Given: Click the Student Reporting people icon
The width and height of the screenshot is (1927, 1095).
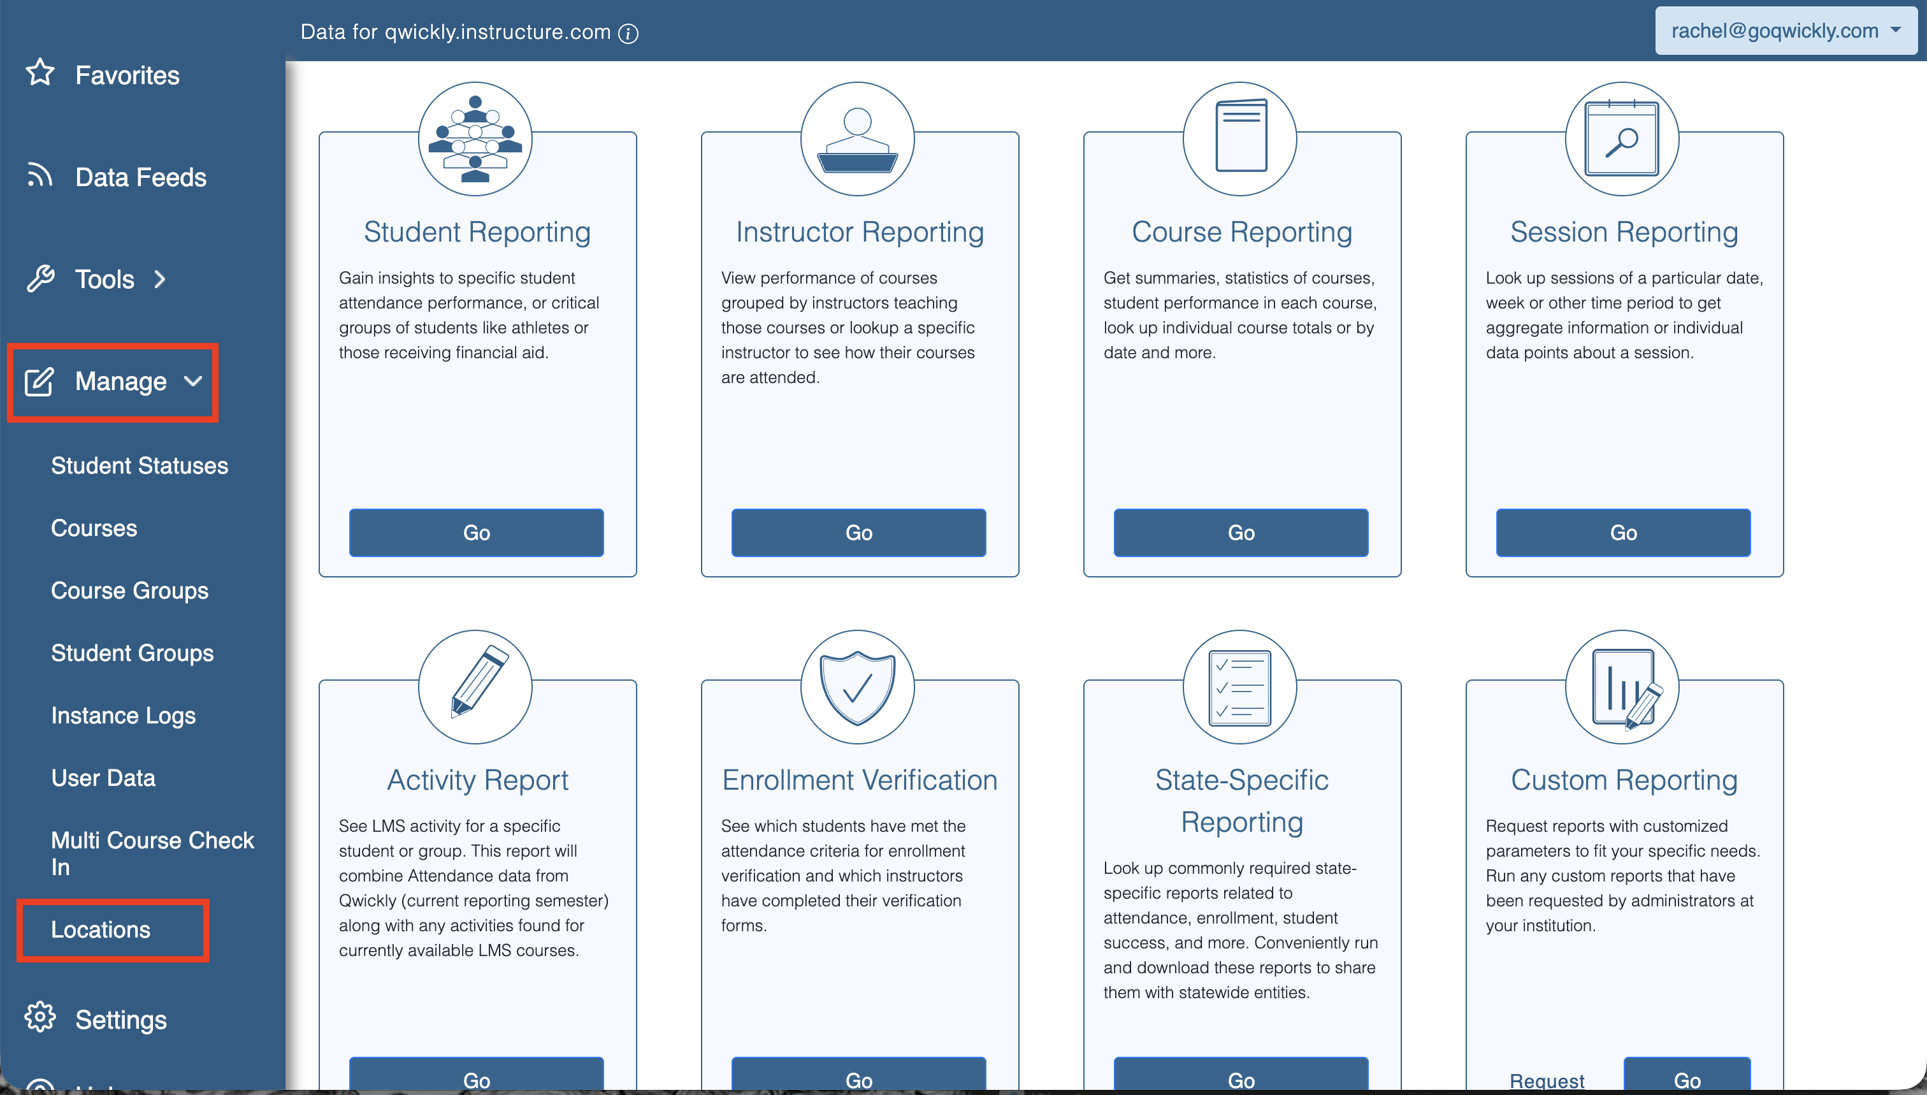Looking at the screenshot, I should (475, 139).
